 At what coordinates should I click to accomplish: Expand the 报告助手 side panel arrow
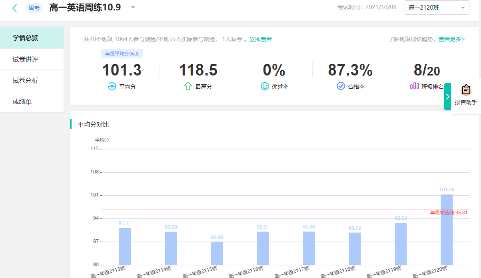click(448, 97)
